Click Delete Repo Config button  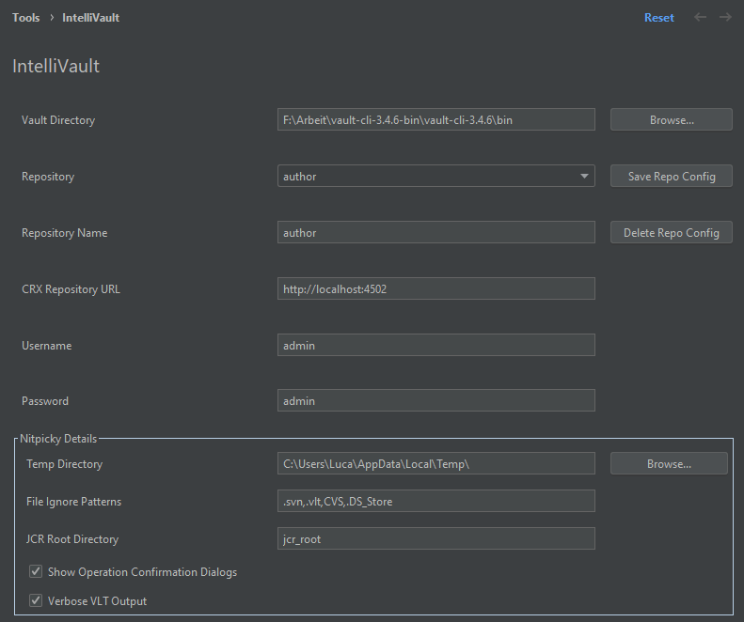672,232
